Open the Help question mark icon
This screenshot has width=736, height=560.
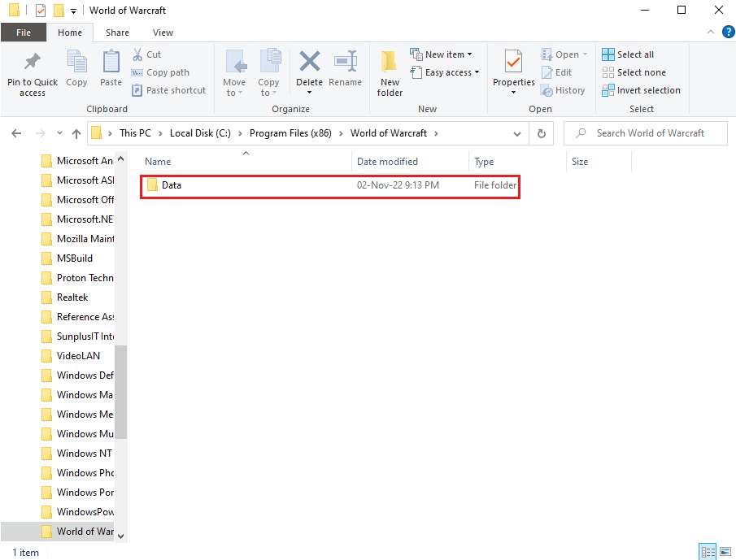pos(728,32)
